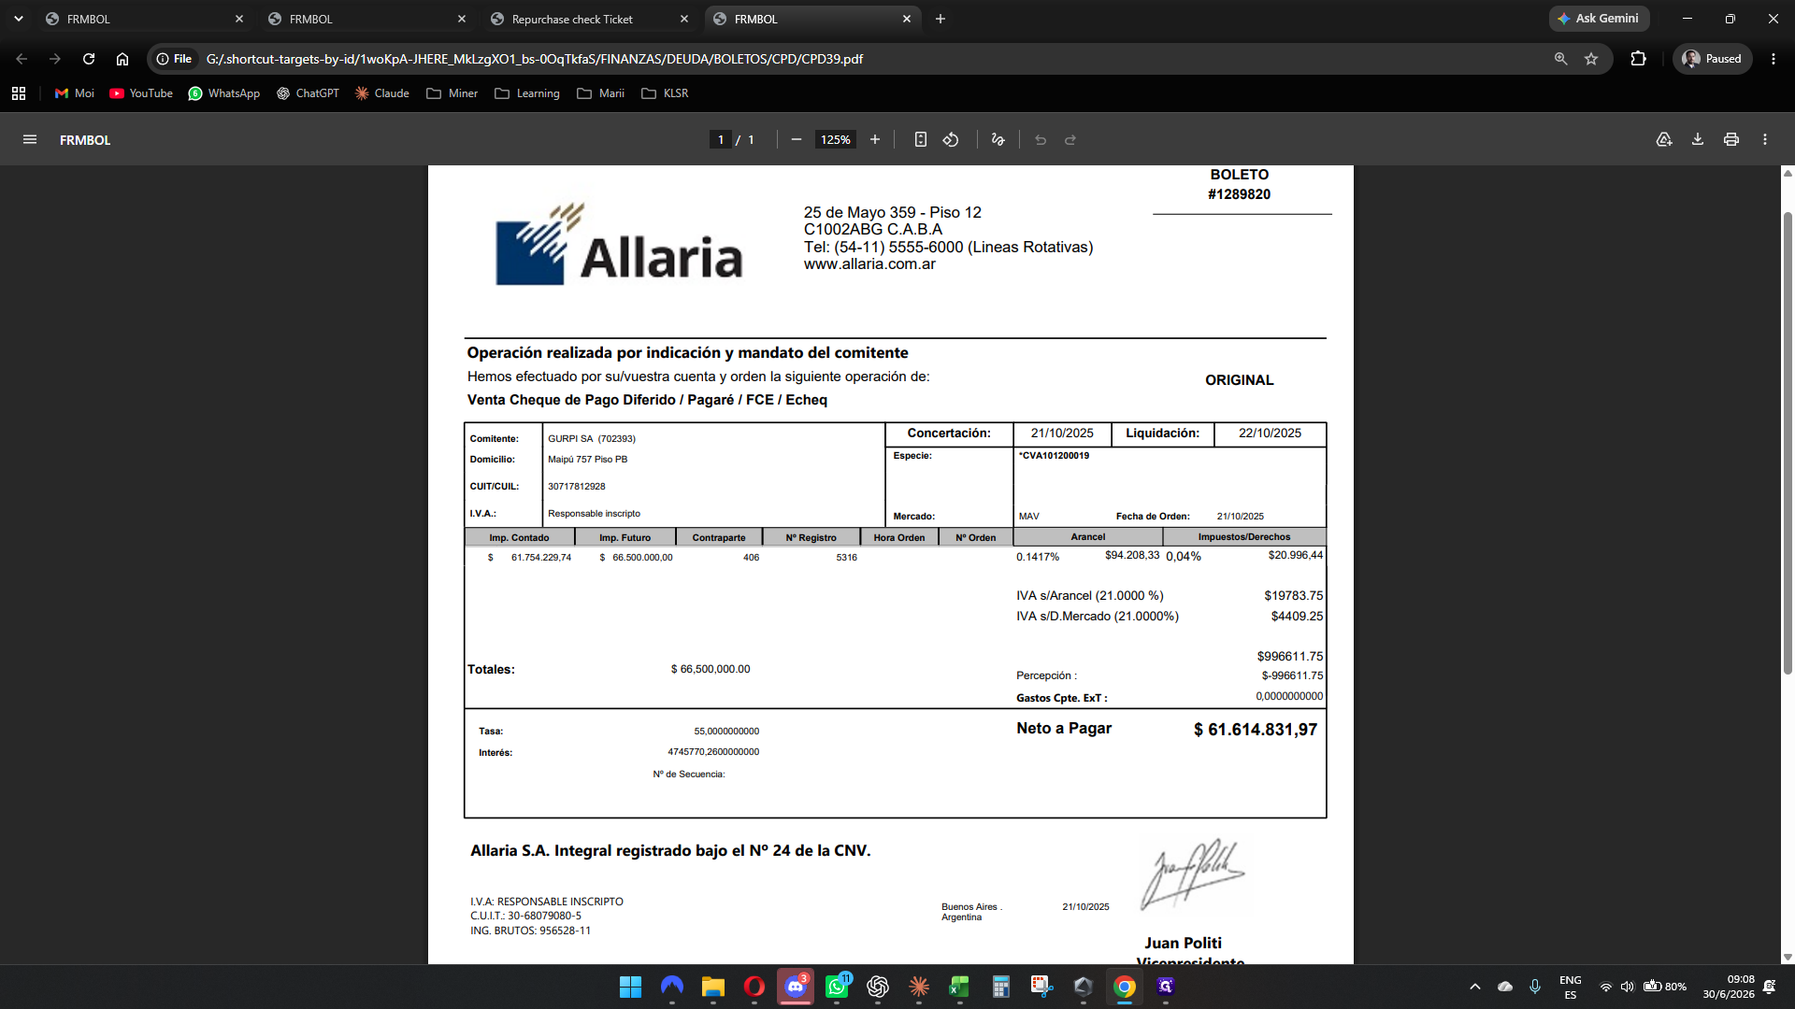1795x1009 pixels.
Task: Open the tab search dropdown arrow
Action: (x=19, y=19)
